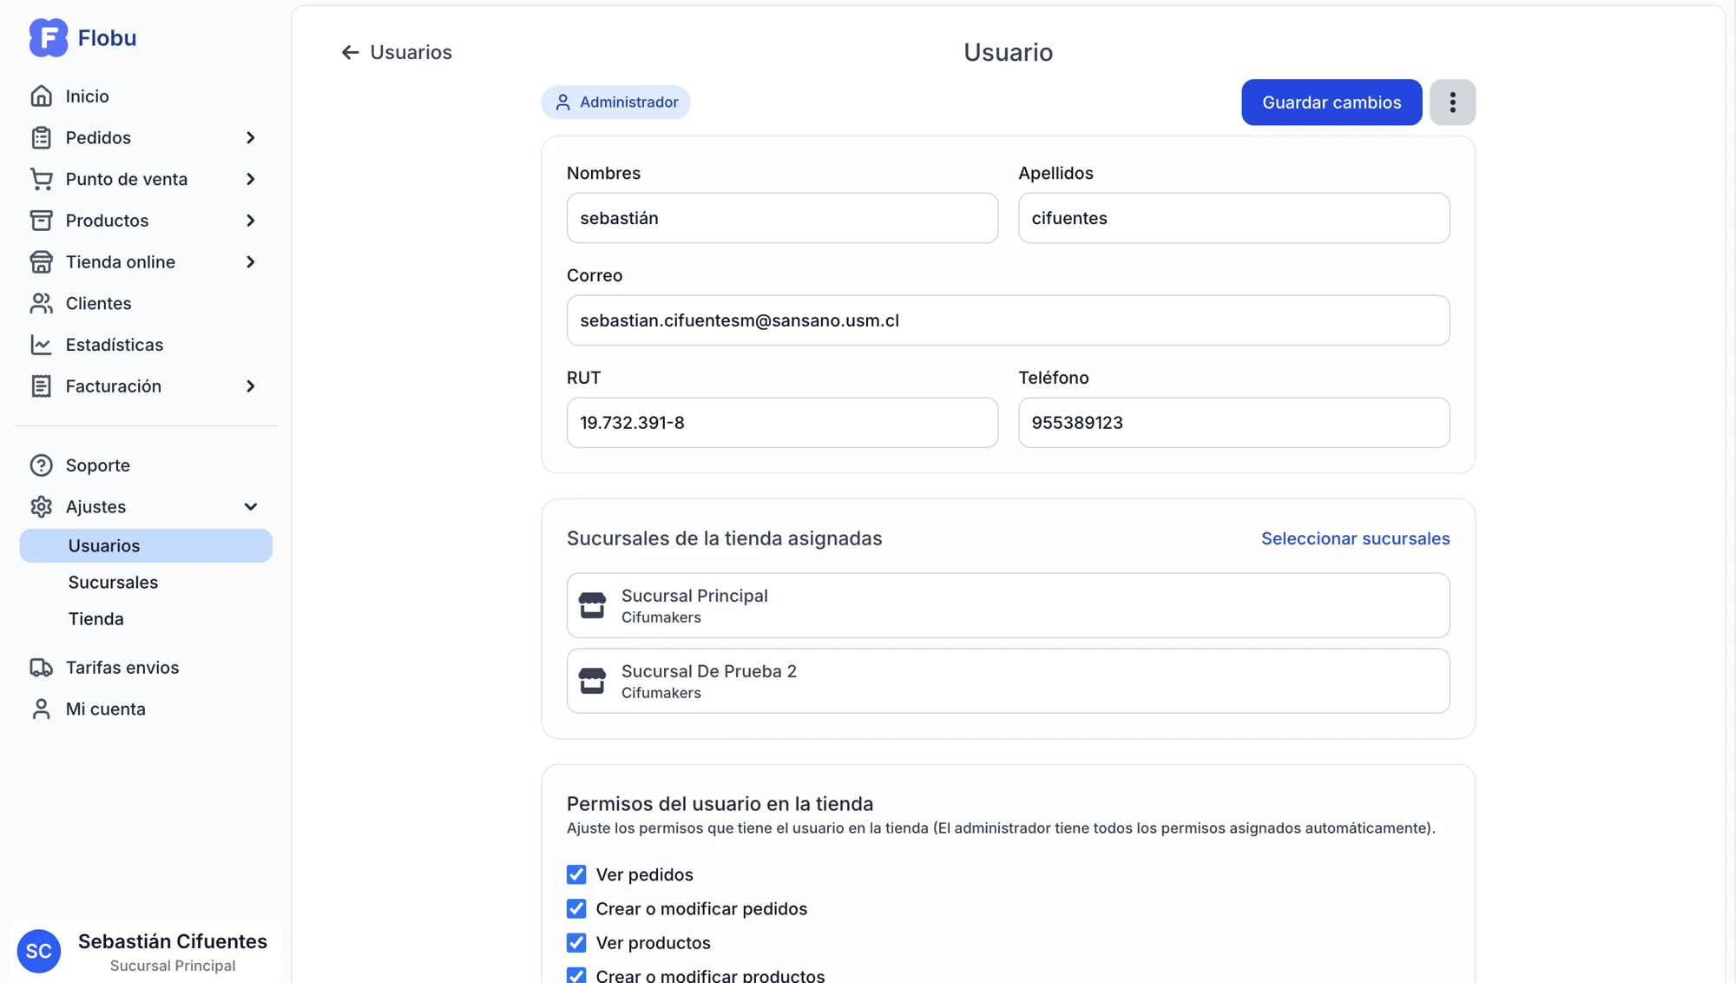Image resolution: width=1736 pixels, height=983 pixels.
Task: Disable the Ver productos checkbox
Action: (x=576, y=942)
